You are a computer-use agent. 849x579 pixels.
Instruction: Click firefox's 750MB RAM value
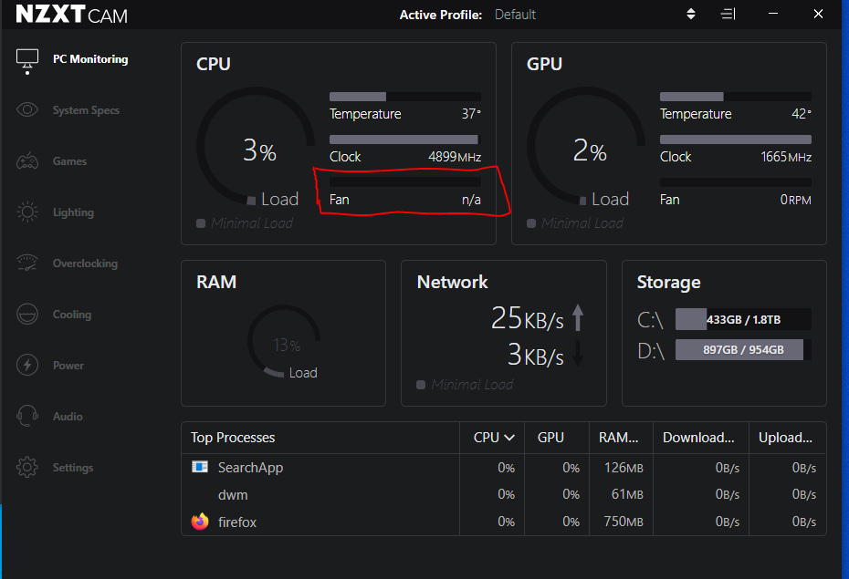pyautogui.click(x=624, y=522)
